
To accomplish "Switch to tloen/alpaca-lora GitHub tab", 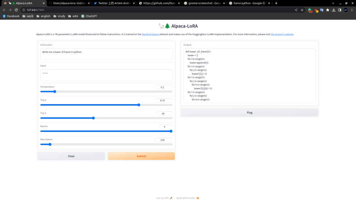I will click(69, 3).
